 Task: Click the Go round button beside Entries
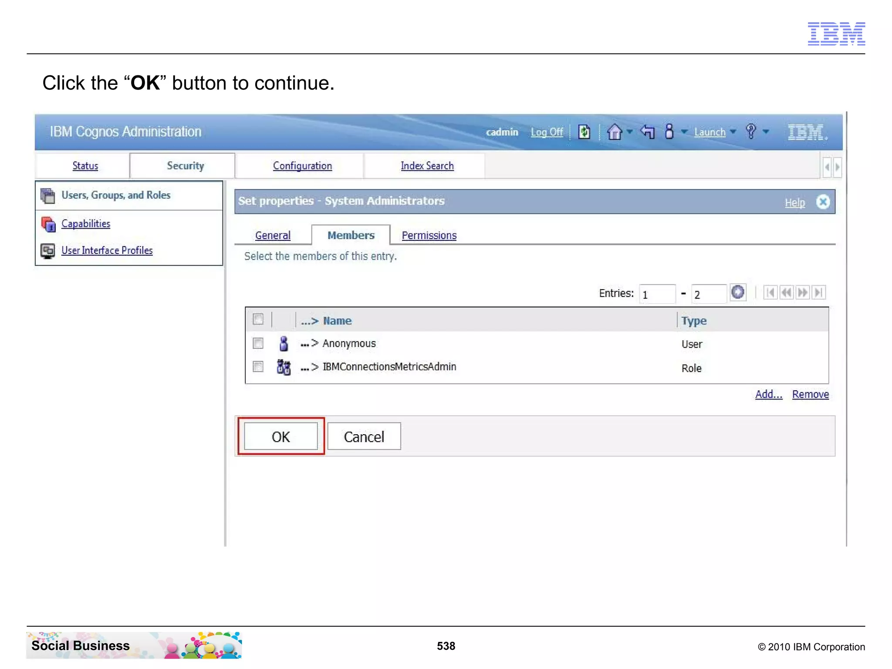(738, 292)
